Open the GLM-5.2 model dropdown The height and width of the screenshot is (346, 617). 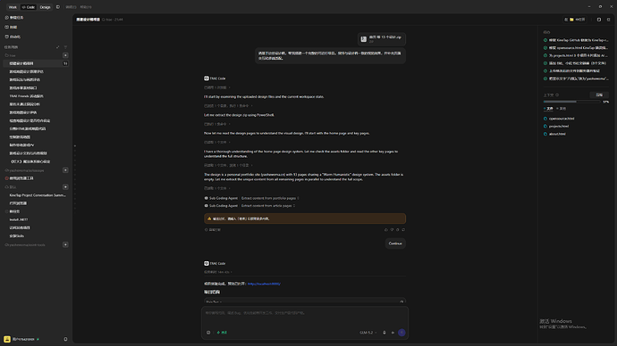368,333
